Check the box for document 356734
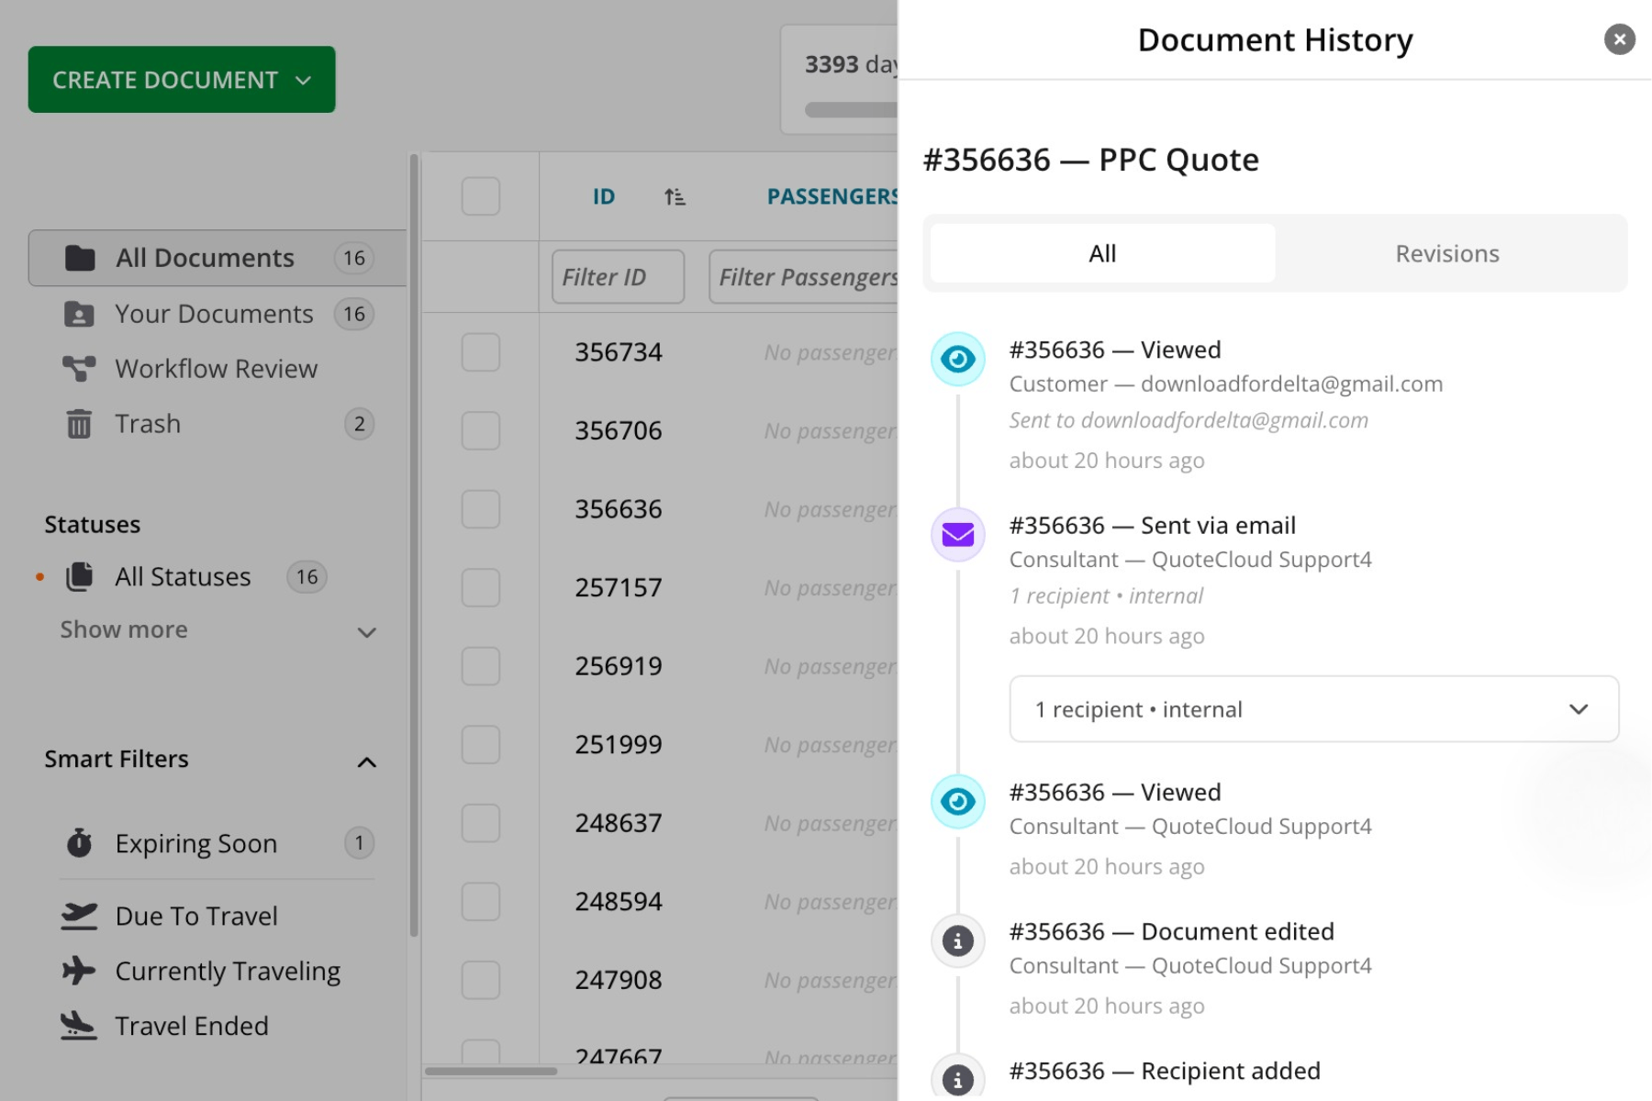Viewport: 1652px width, 1101px height. point(481,352)
